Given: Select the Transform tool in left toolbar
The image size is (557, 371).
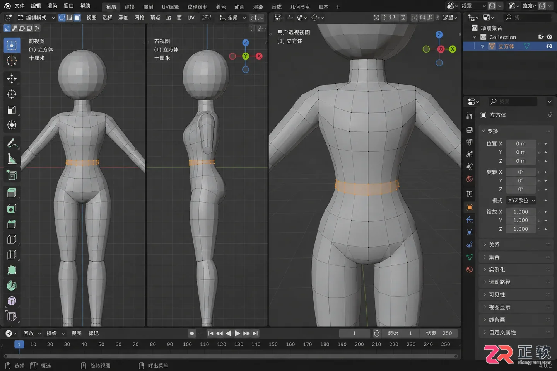Looking at the screenshot, I should pyautogui.click(x=12, y=125).
